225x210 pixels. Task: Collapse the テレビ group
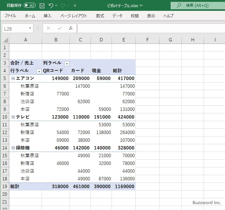13,117
